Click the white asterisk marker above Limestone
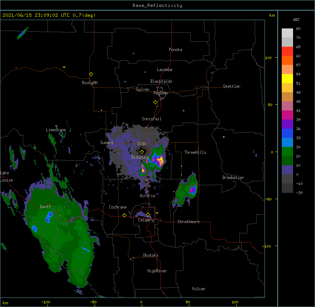Image resolution: width=315 pixels, height=307 pixels. [56, 126]
